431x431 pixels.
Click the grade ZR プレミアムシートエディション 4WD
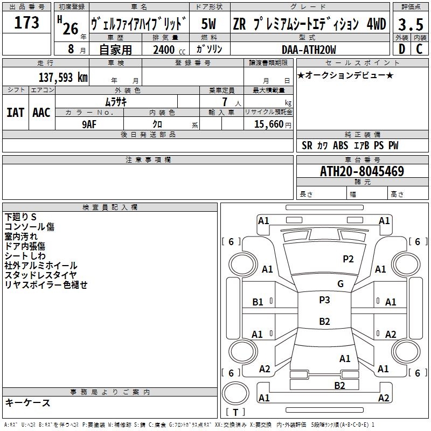309,24
